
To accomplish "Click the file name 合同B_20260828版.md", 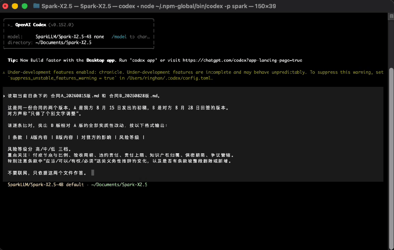I will pyautogui.click(x=133, y=96).
